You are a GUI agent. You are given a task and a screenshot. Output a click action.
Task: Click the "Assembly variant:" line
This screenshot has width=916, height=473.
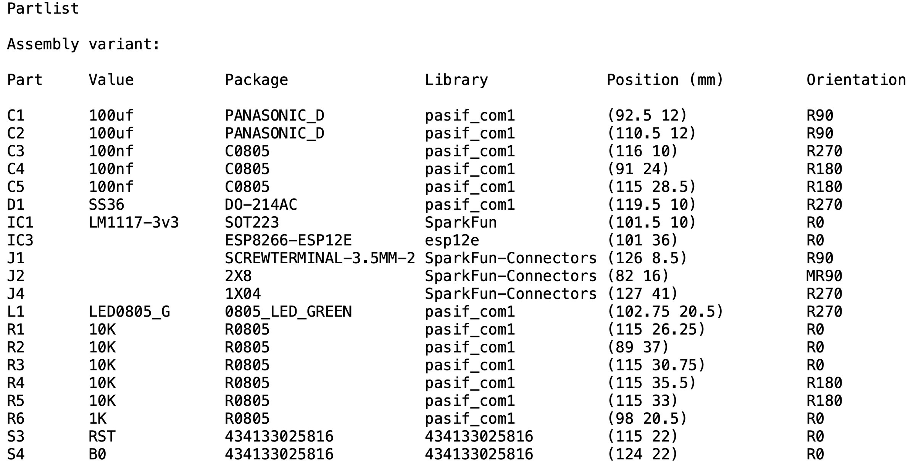click(83, 45)
